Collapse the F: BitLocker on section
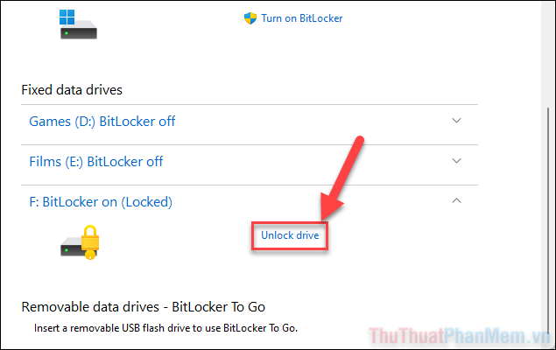The image size is (556, 350). tap(456, 200)
